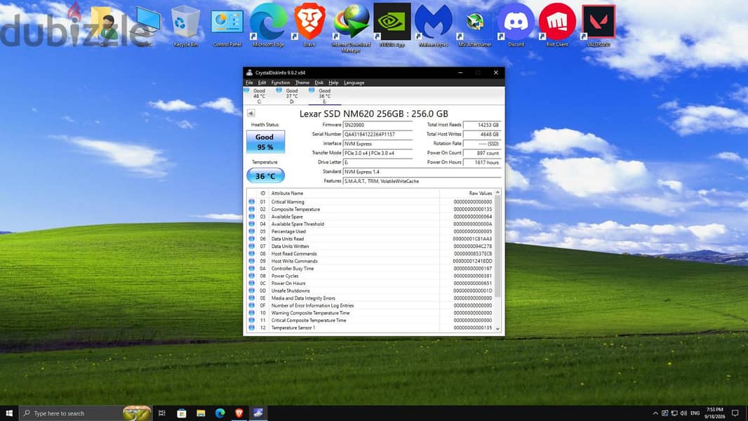Open File Explorer from the taskbar
The height and width of the screenshot is (421, 748).
click(201, 413)
